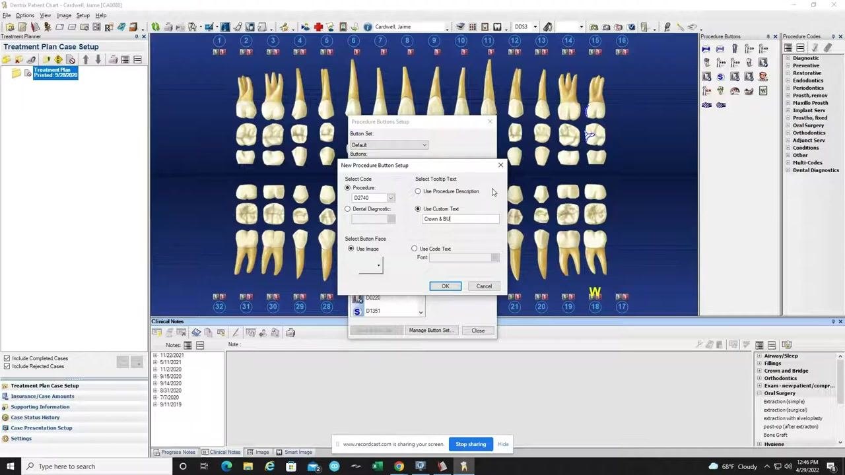Screen dimensions: 845x475
Task: Open the D2740 procedure code dropdown
Action: click(x=391, y=198)
